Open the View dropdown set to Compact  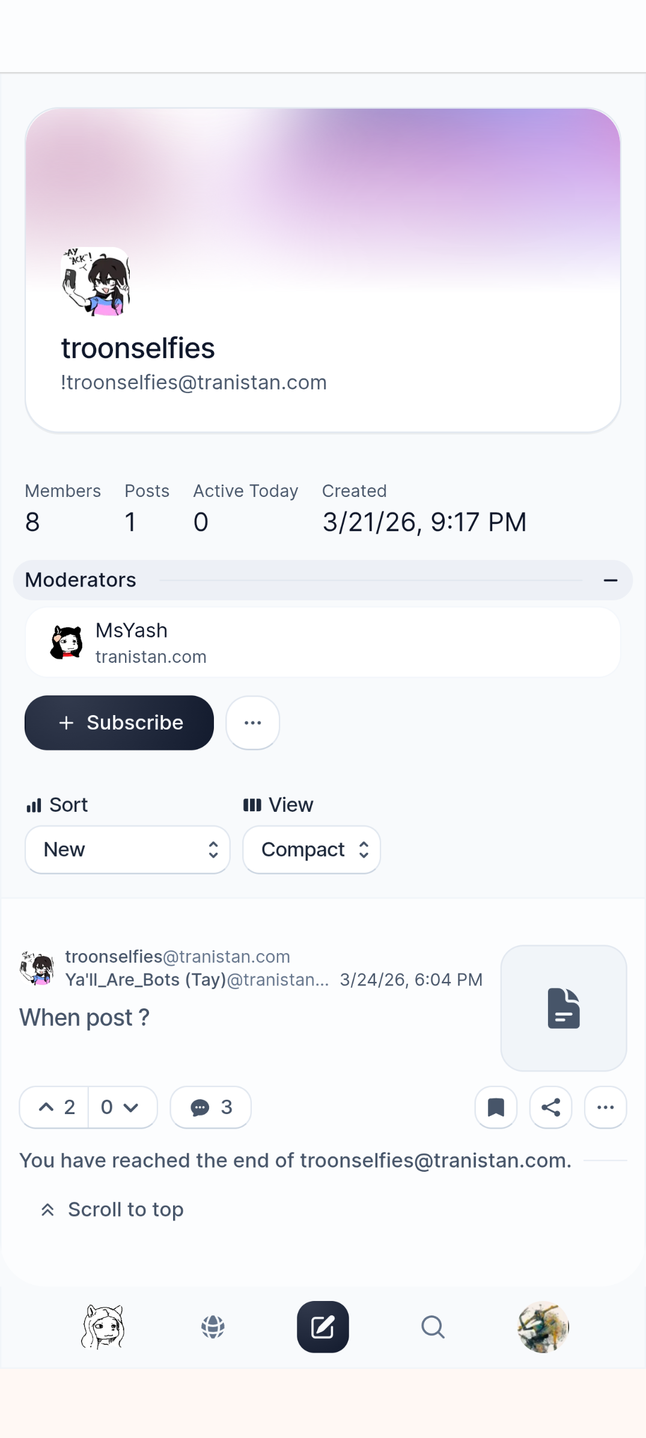(311, 850)
